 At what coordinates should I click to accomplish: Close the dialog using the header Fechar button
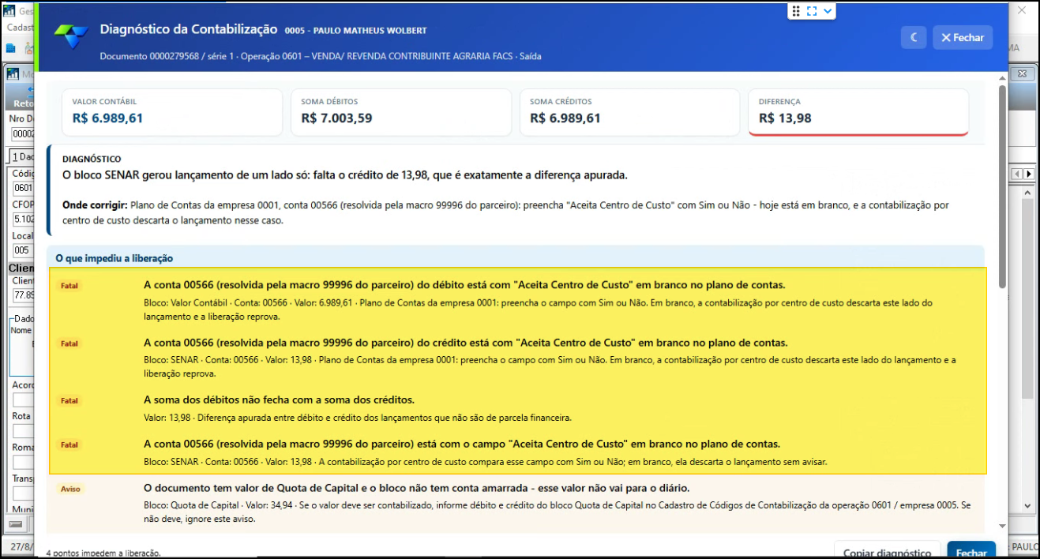tap(963, 37)
